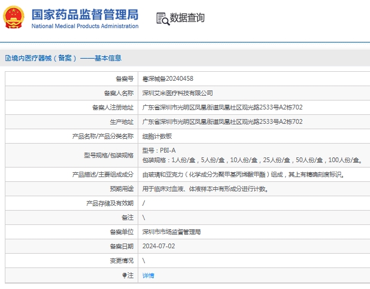
Task: Click the 备案日期 label cell
Action: click(x=71, y=247)
